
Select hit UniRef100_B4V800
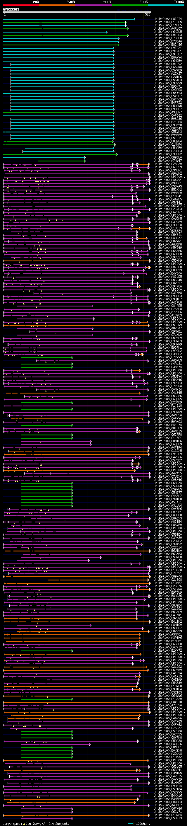point(167,273)
